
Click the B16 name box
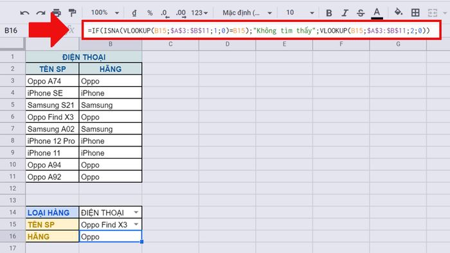pyautogui.click(x=11, y=30)
